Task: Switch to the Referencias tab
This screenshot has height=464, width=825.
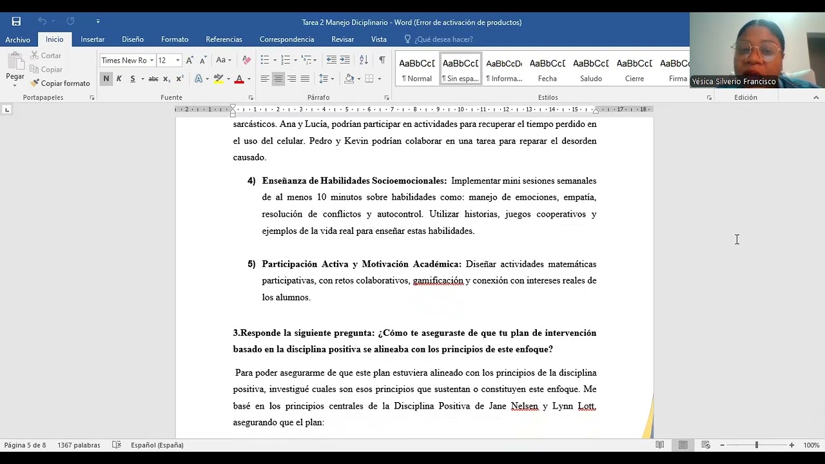Action: 224,39
